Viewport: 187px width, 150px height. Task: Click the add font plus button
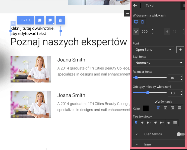180,49
